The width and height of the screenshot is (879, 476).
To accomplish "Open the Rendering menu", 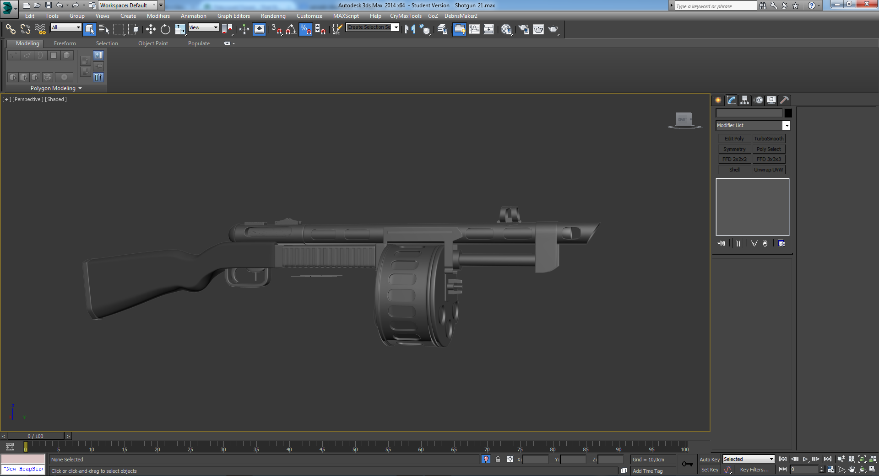I will pyautogui.click(x=273, y=16).
